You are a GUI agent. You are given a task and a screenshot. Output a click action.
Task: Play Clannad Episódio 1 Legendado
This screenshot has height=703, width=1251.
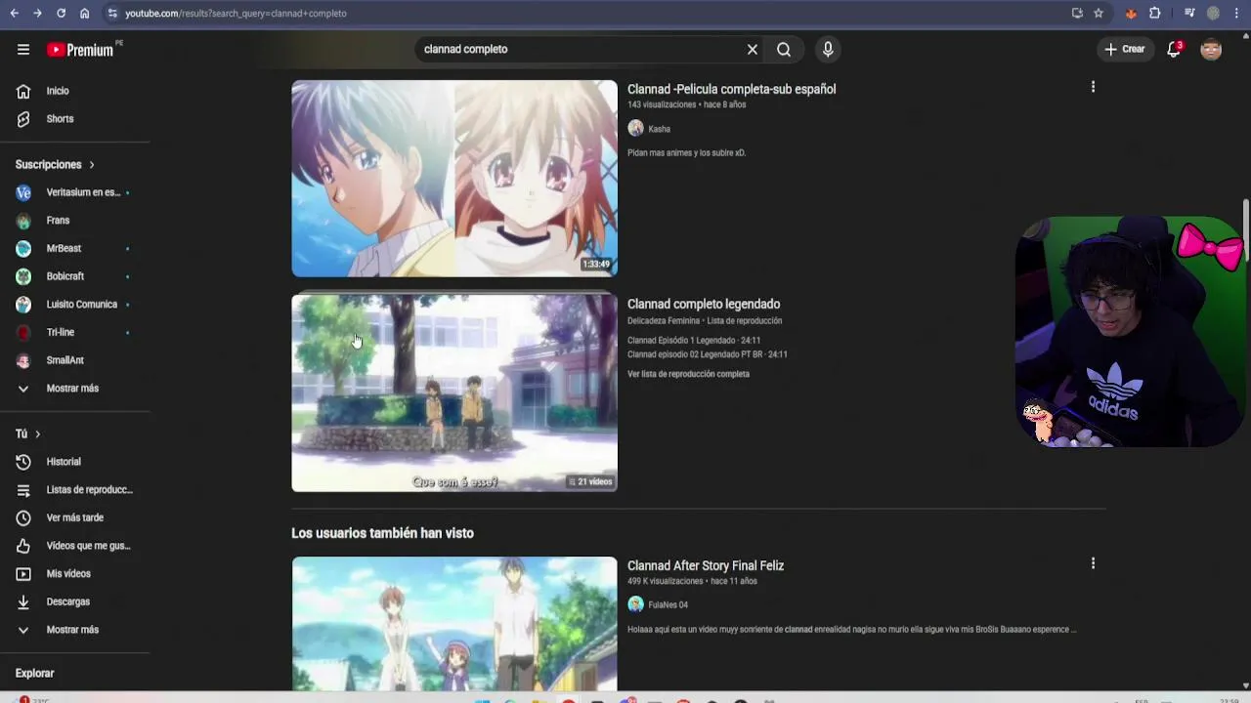pyautogui.click(x=694, y=341)
